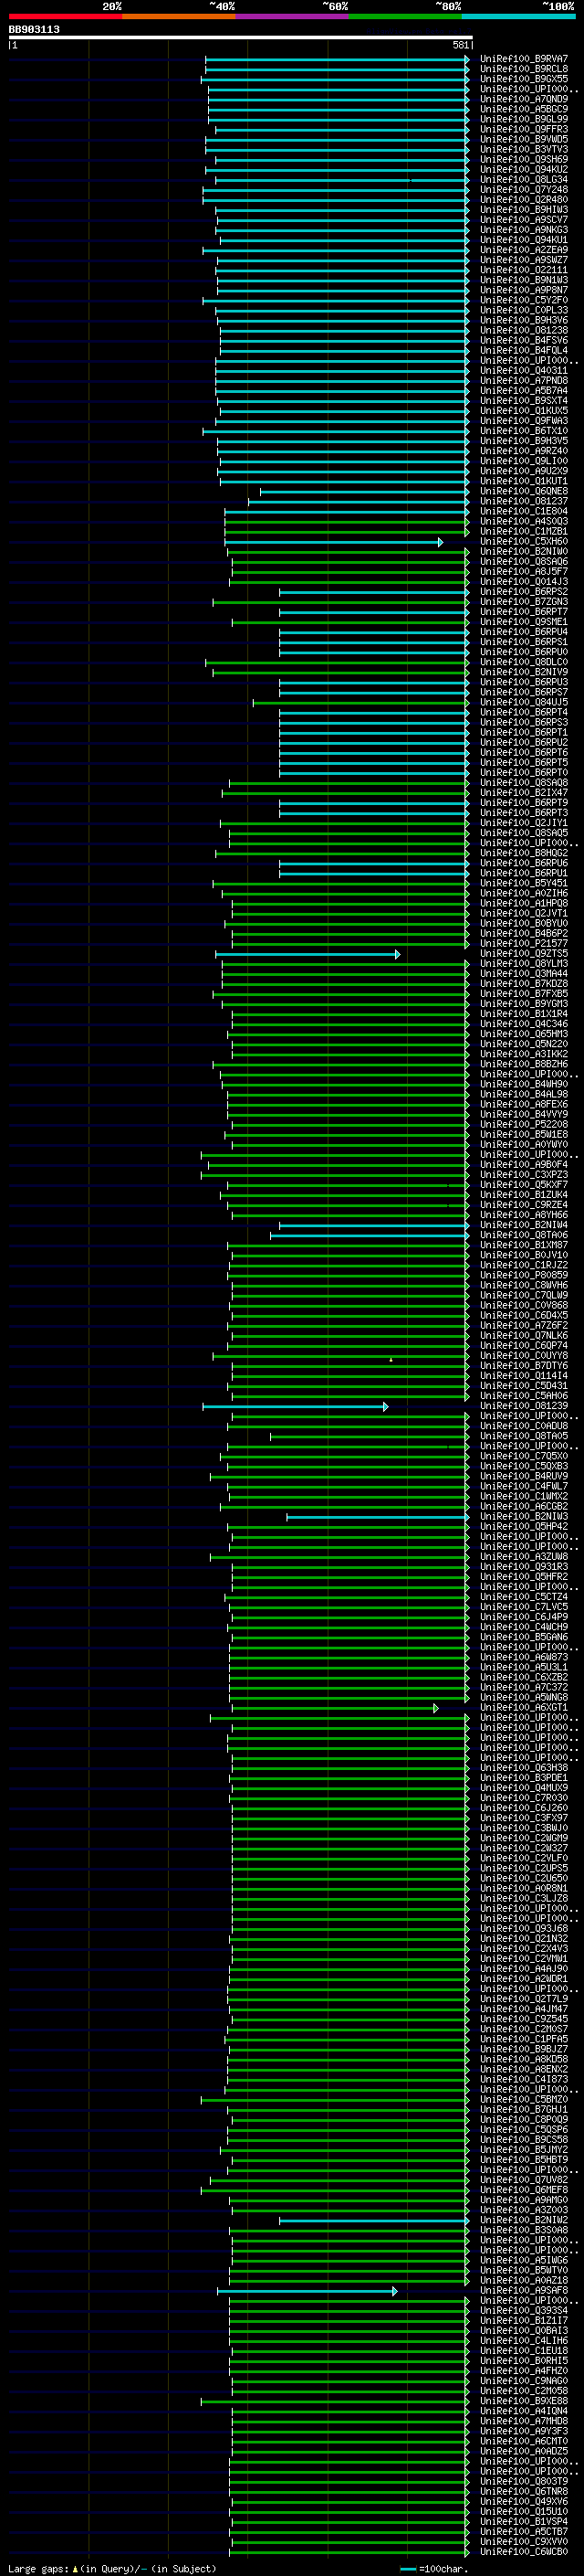This screenshot has width=584, height=2576.
Task: Click the hit label UniRef100_C6WCB0
Action: tap(524, 2553)
